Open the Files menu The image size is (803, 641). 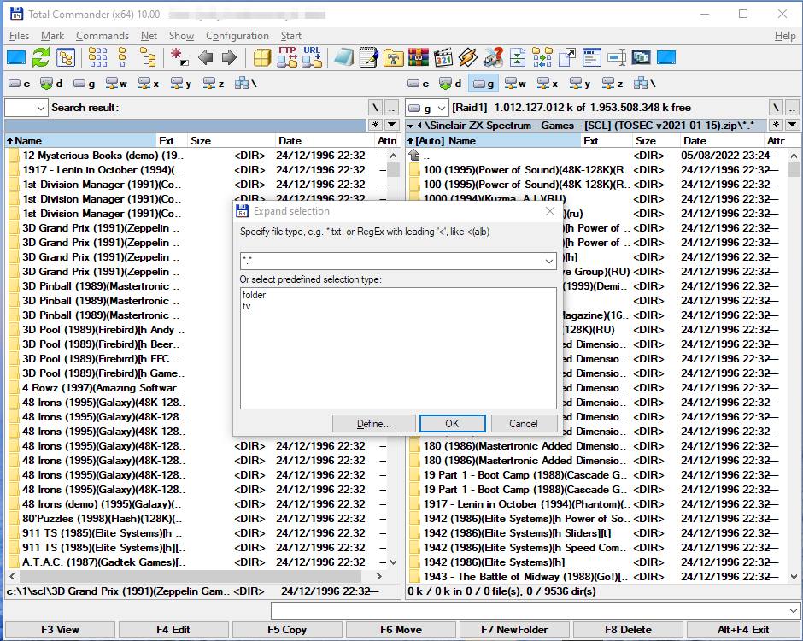pos(20,36)
